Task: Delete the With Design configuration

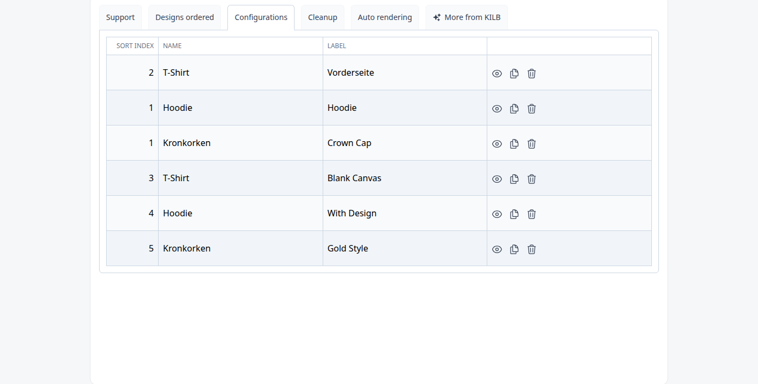Action: [532, 214]
